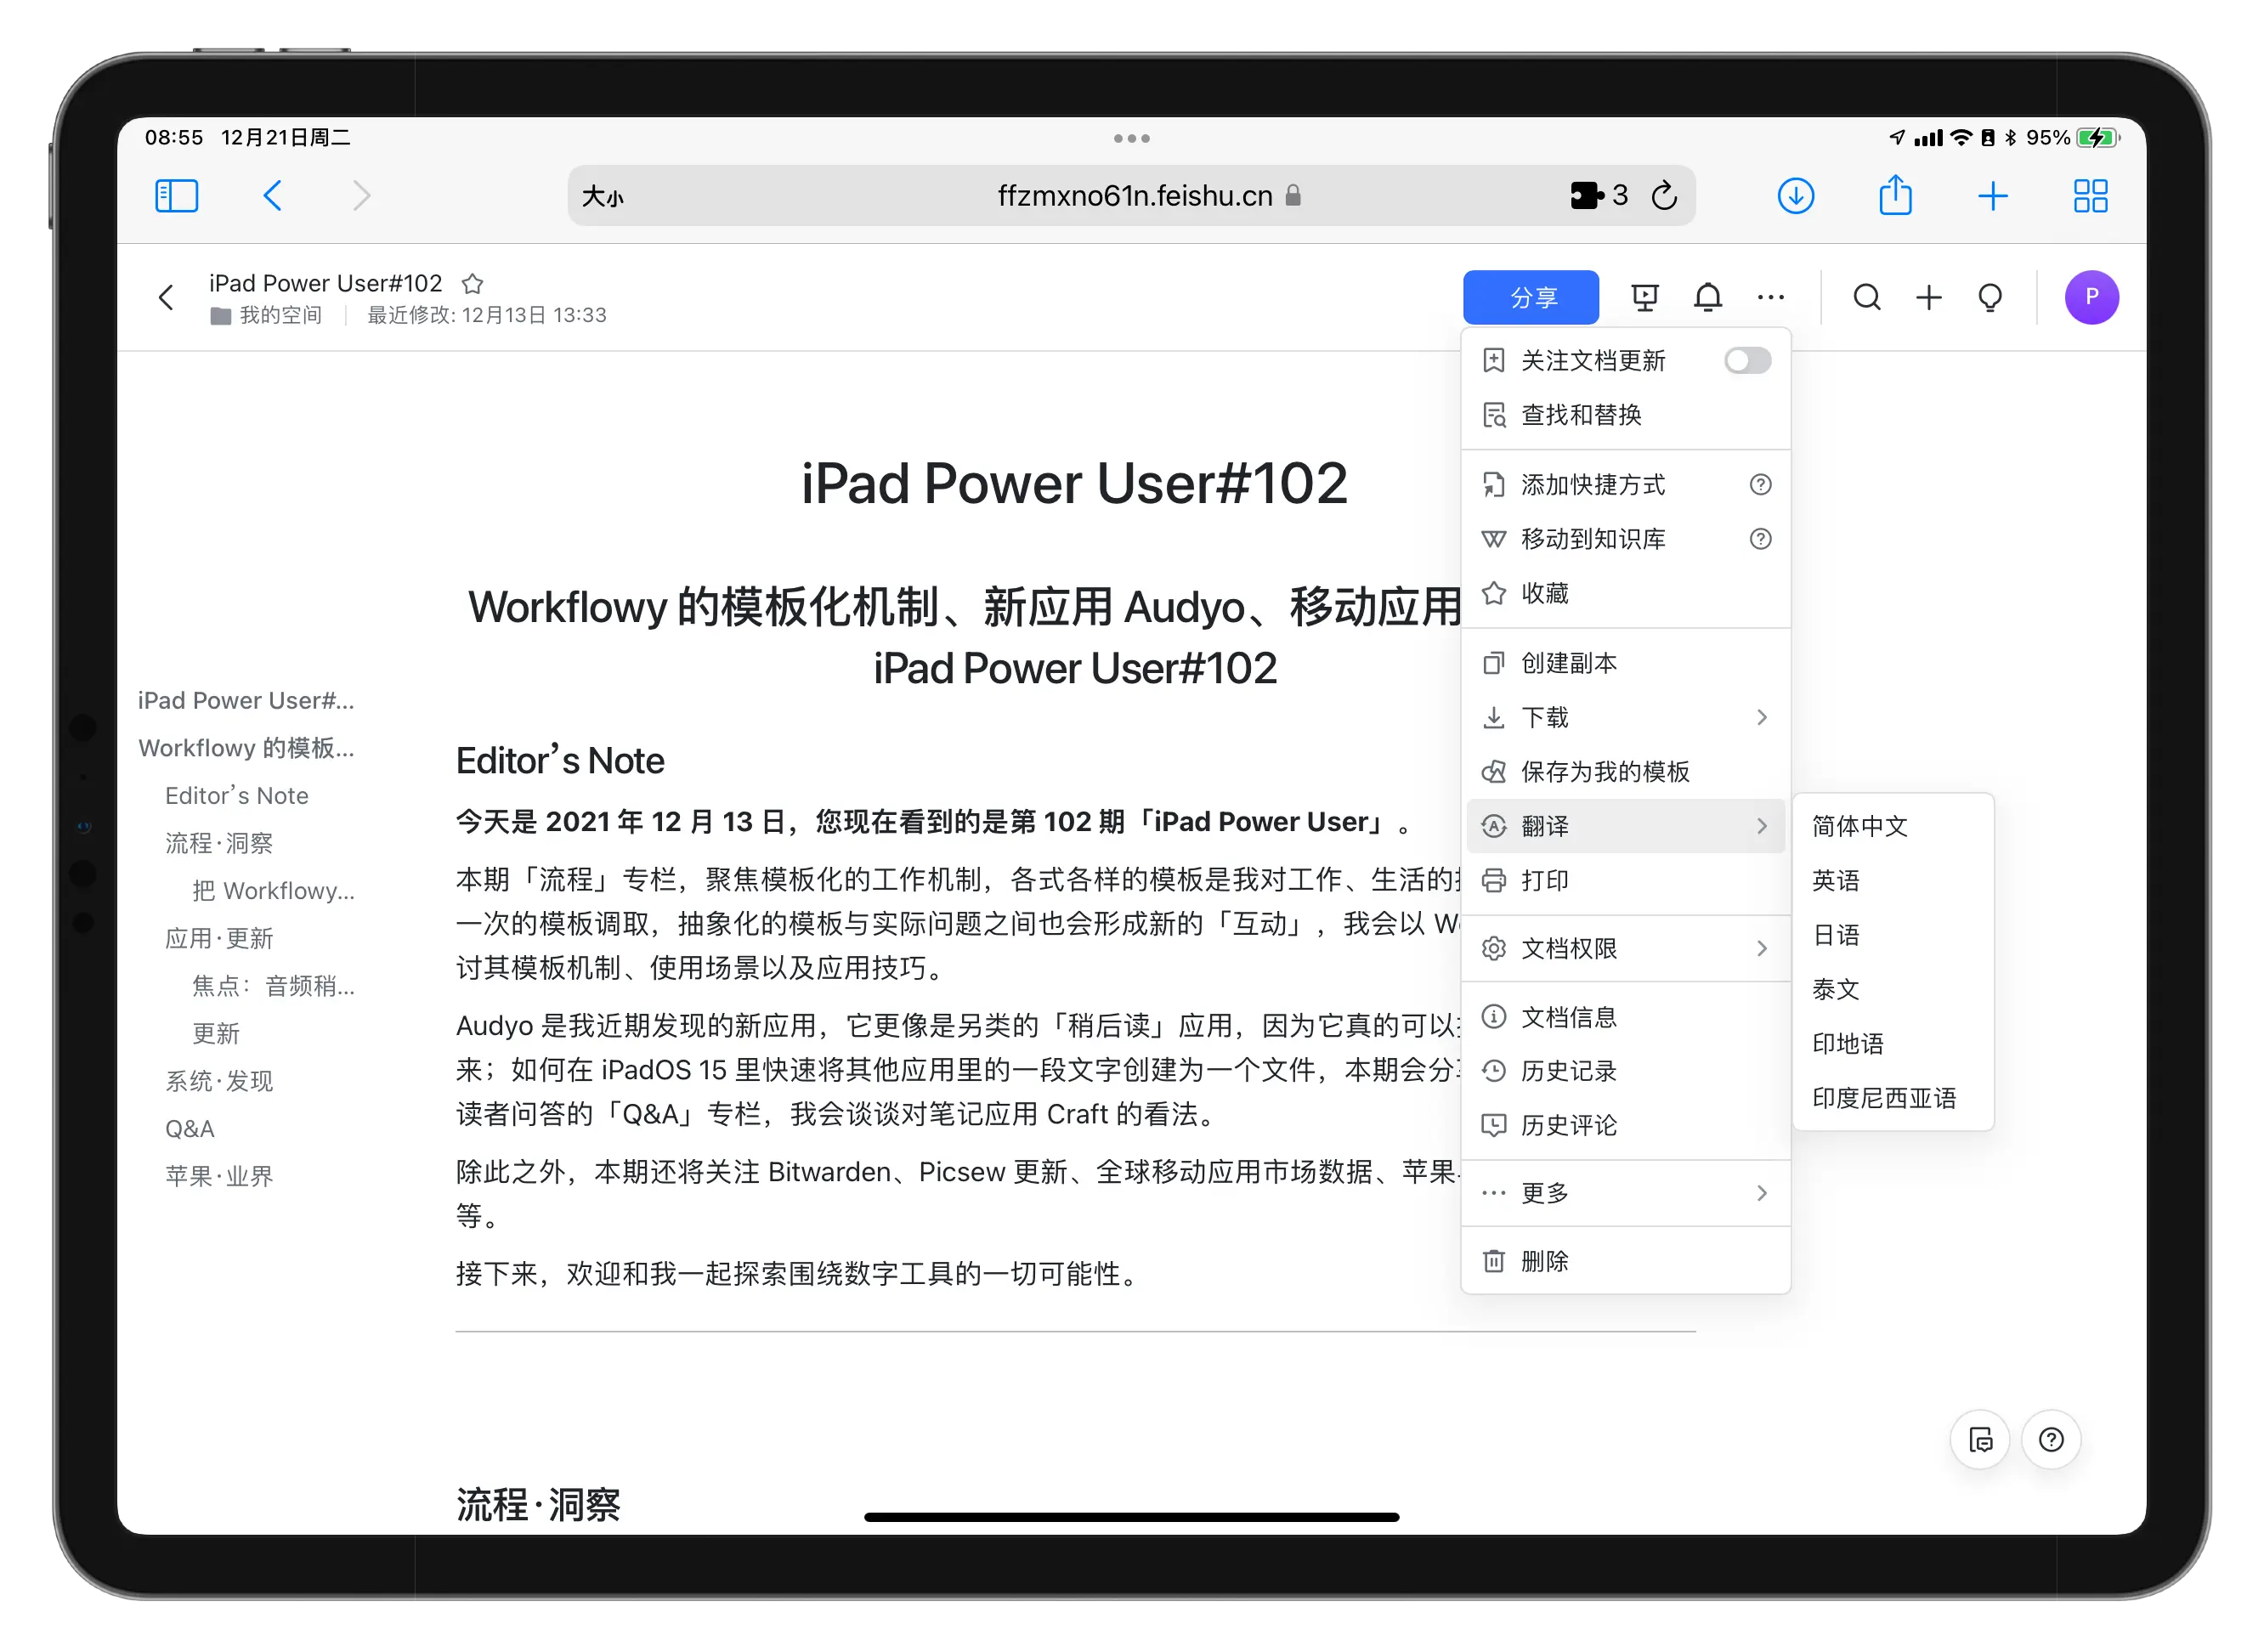Jump to 苹果·业界 in outline
This screenshot has height=1652, width=2264.
point(219,1176)
